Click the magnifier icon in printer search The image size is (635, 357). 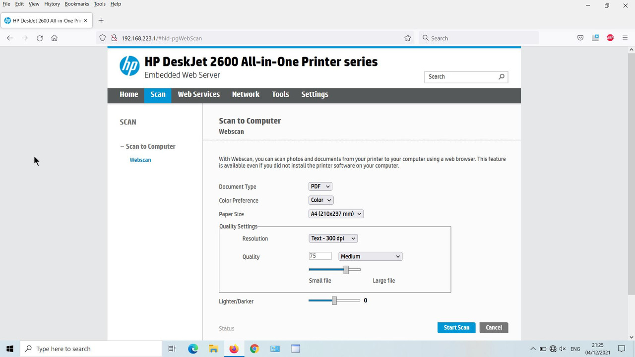502,77
